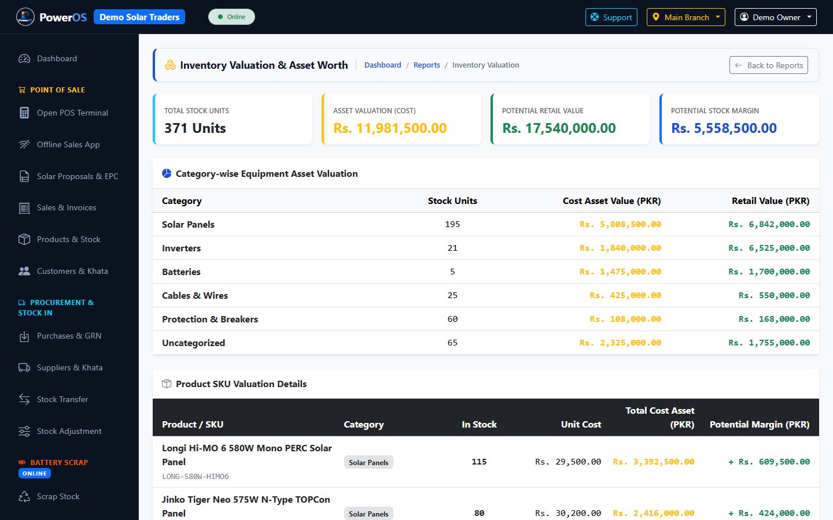Follow the Dashboard breadcrumb link

coord(383,65)
